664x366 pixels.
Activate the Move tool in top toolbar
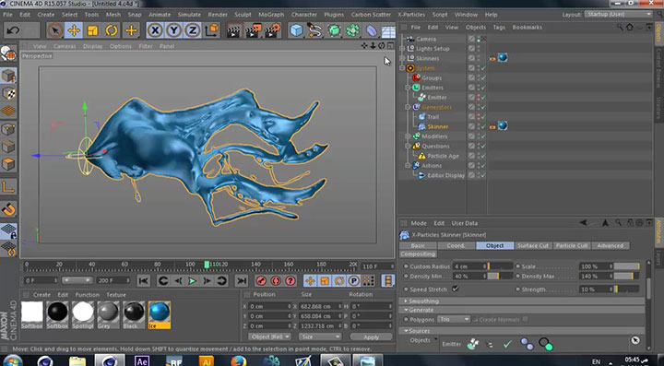74,30
